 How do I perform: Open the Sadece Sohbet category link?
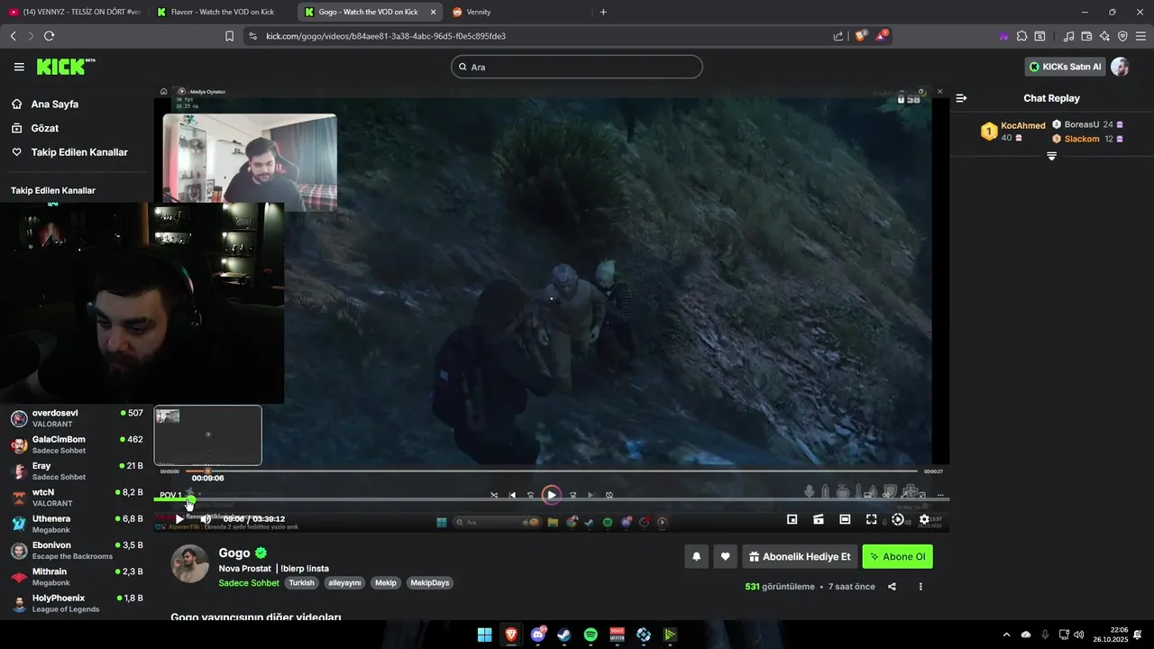(249, 583)
